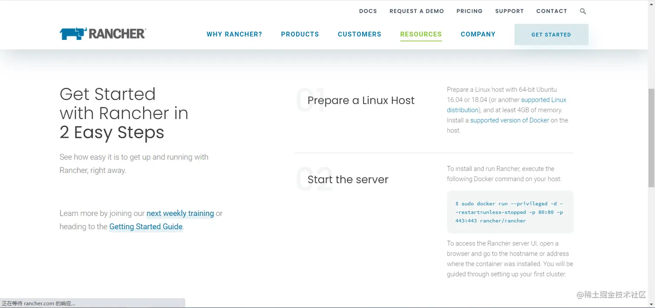Open the Getting Started Guide link
Viewport: 655px width, 308px height.
click(x=146, y=227)
